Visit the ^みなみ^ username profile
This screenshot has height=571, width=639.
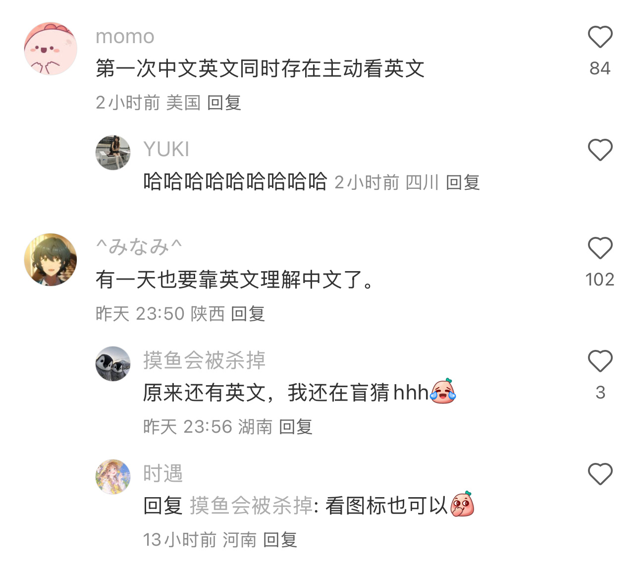139,246
